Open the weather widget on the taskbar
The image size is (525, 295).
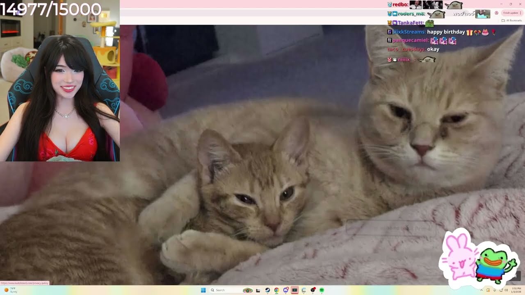tap(11, 290)
